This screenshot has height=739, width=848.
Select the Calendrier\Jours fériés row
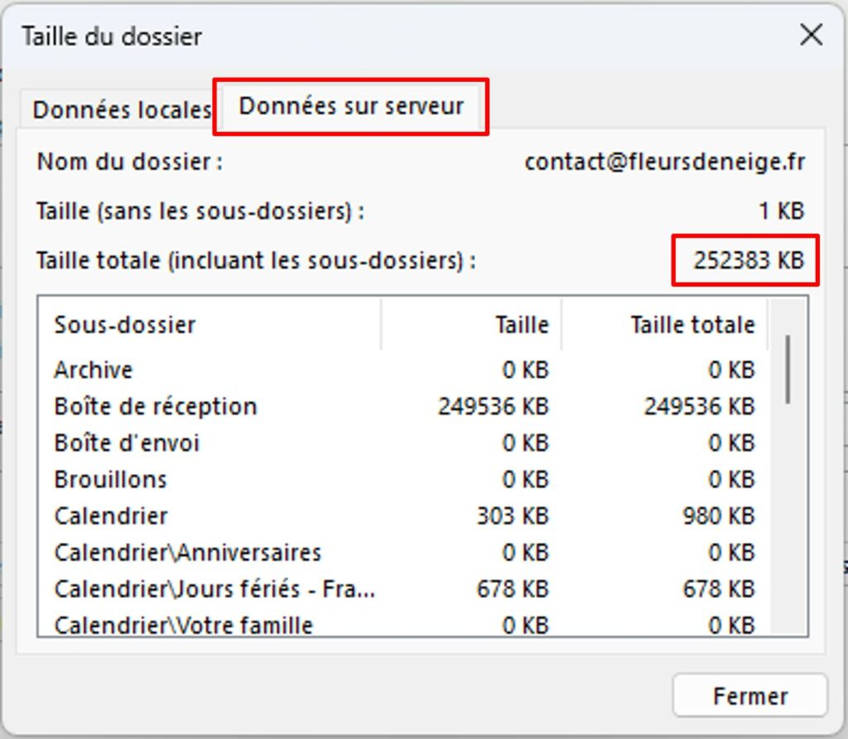tap(214, 589)
